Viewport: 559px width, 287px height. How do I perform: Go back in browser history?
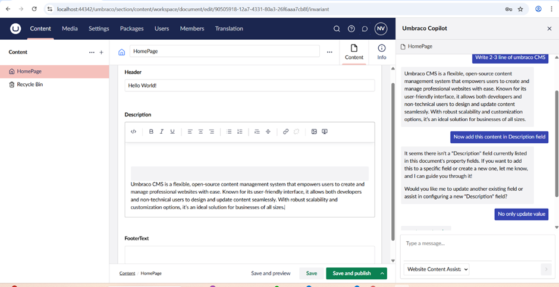click(8, 9)
